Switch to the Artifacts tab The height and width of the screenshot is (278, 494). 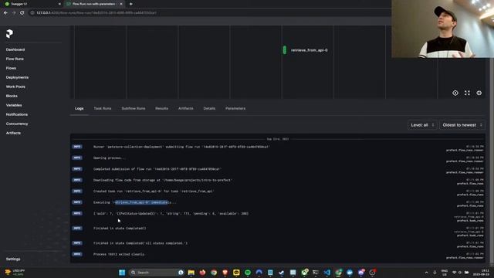(x=185, y=108)
